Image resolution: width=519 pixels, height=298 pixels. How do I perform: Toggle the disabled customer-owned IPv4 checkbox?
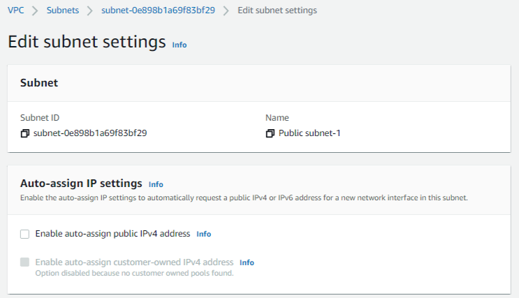(x=25, y=262)
